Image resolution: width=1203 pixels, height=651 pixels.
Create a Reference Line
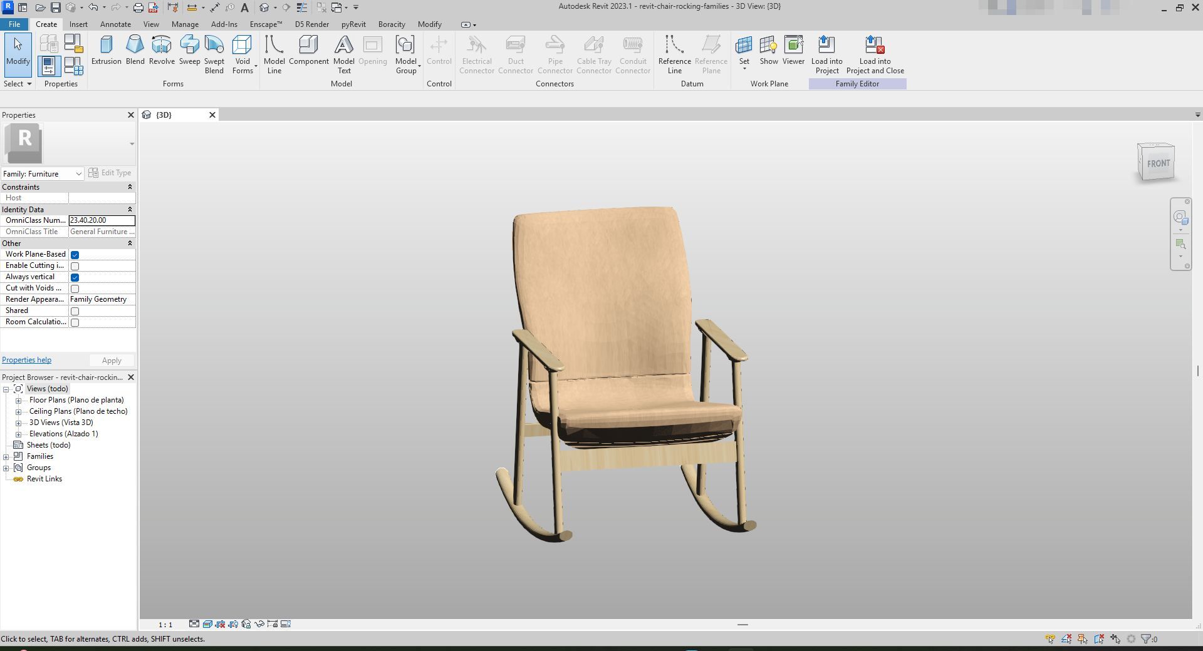tap(674, 54)
